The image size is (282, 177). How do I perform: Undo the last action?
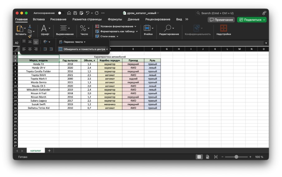pos(88,13)
